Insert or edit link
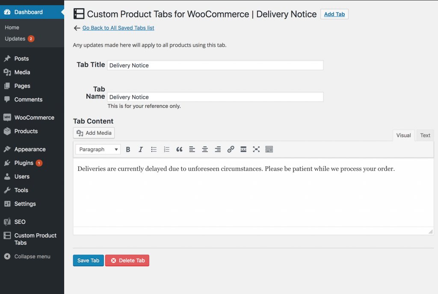The image size is (438, 294). tap(231, 149)
